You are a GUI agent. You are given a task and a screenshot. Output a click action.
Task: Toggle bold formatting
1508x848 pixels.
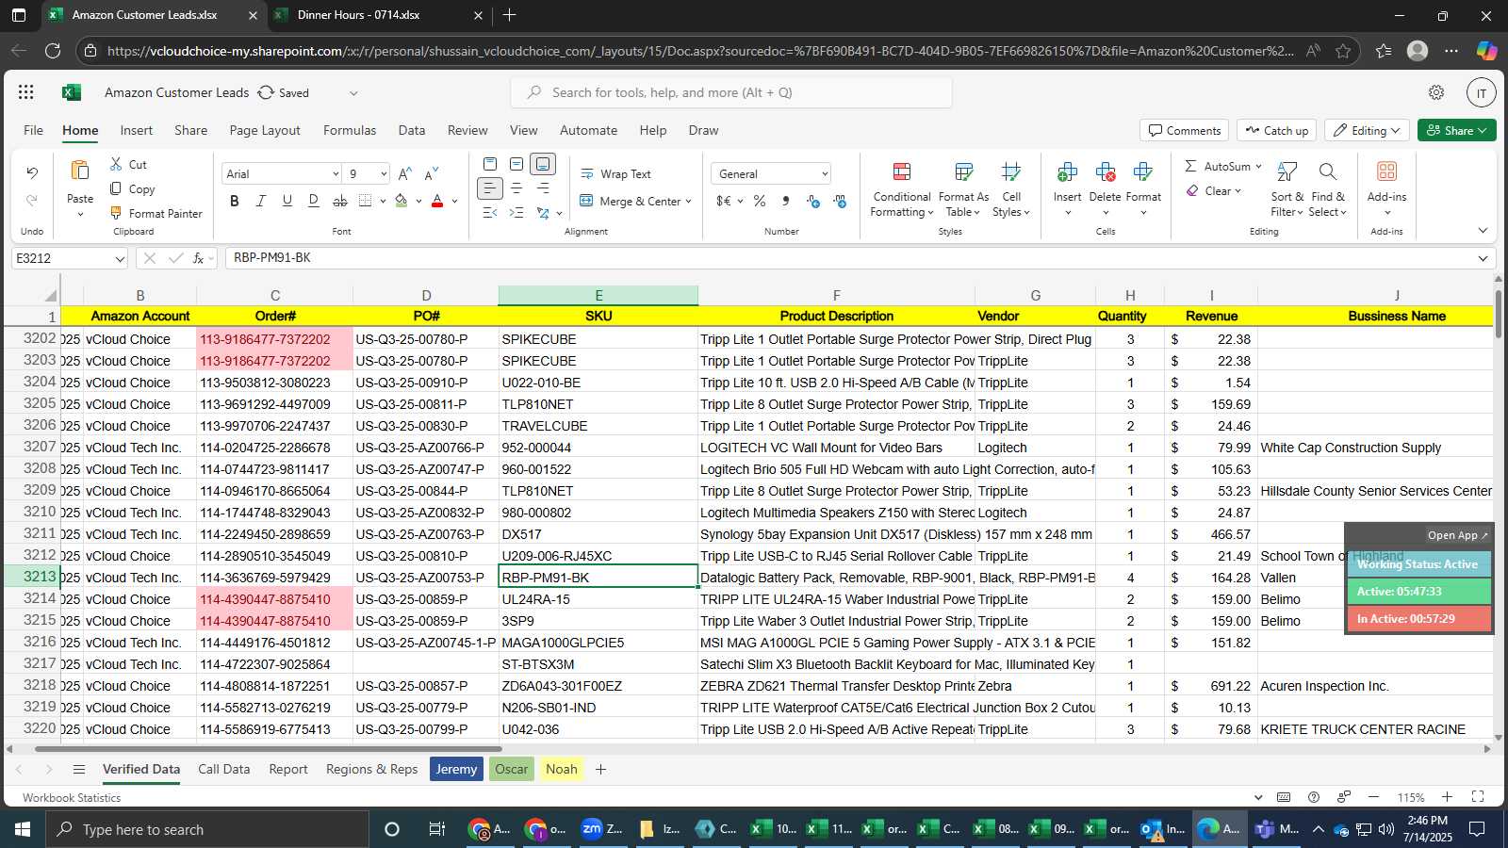point(235,201)
